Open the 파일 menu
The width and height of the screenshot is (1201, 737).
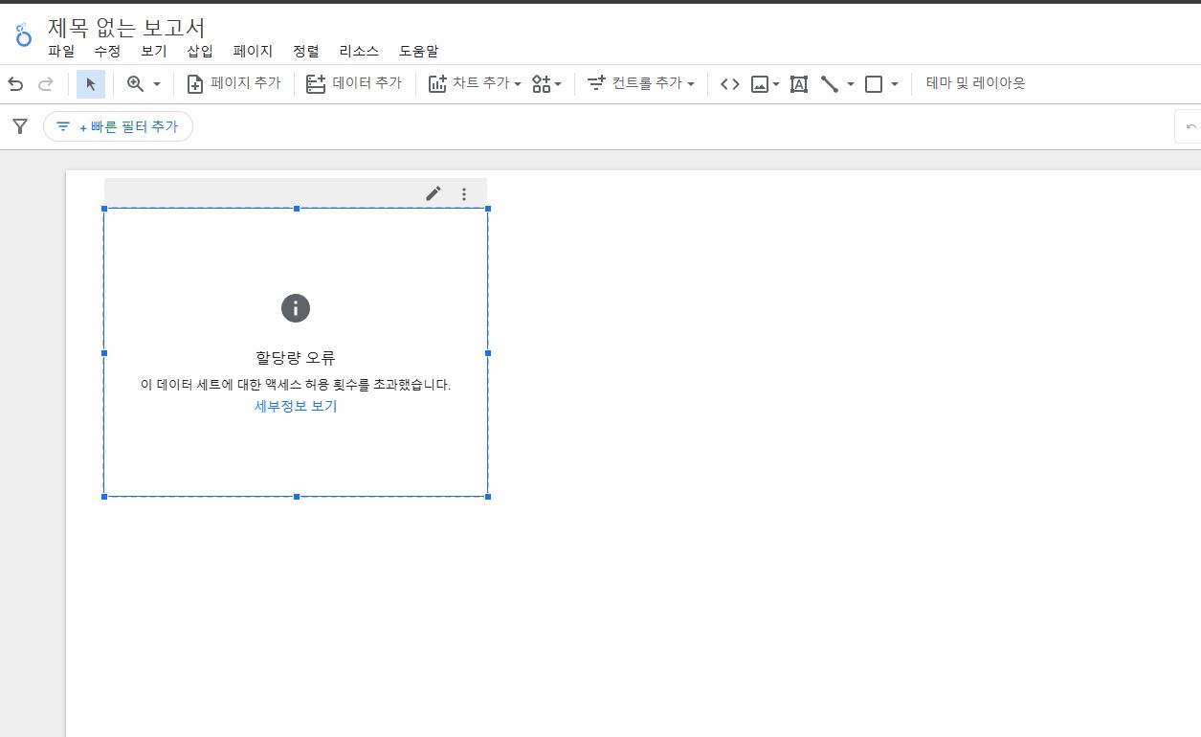tap(61, 52)
